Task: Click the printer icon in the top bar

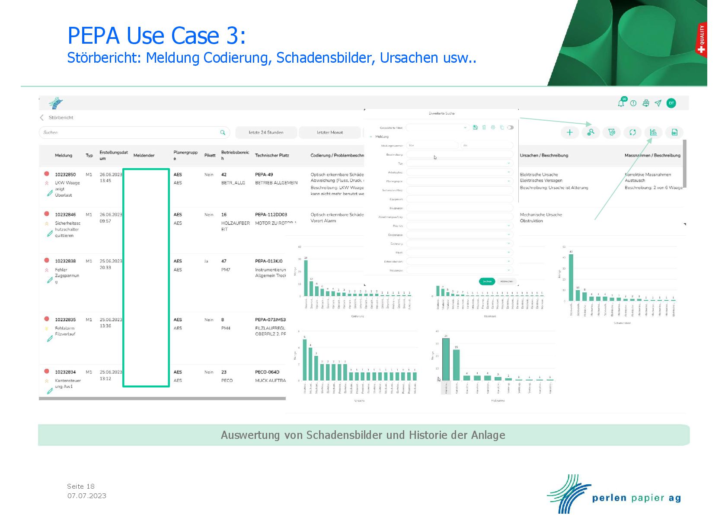Action: coord(646,103)
